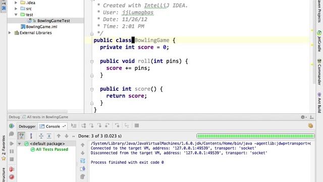Click the Show Execution Point icon
This screenshot has width=323, height=182.
coord(74,125)
